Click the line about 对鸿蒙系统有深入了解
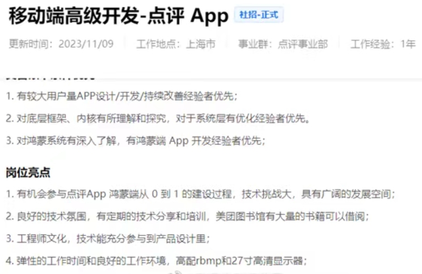Image resolution: width=422 pixels, height=274 pixels. point(136,140)
